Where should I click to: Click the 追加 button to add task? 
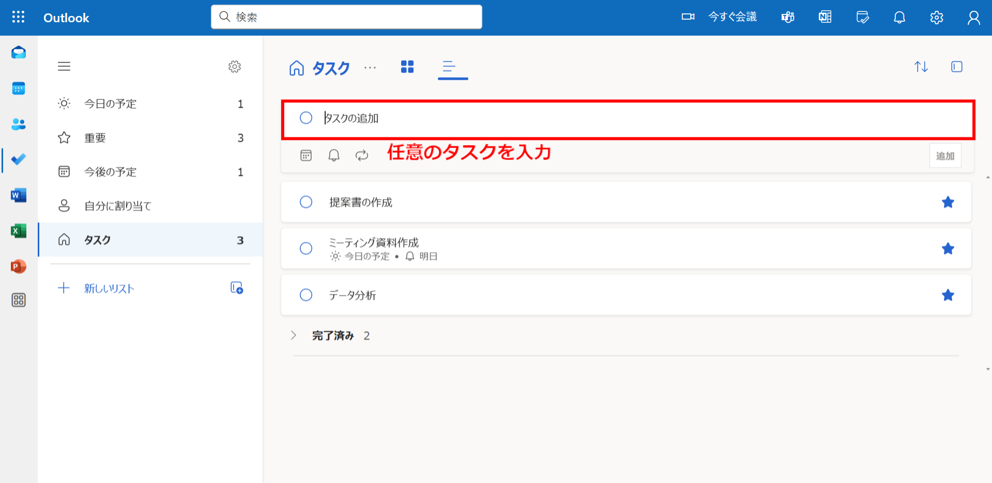click(x=945, y=155)
